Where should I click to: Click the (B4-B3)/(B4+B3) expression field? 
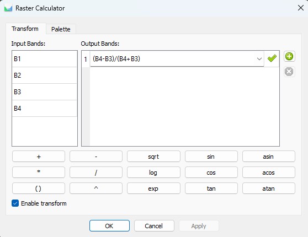[177, 58]
